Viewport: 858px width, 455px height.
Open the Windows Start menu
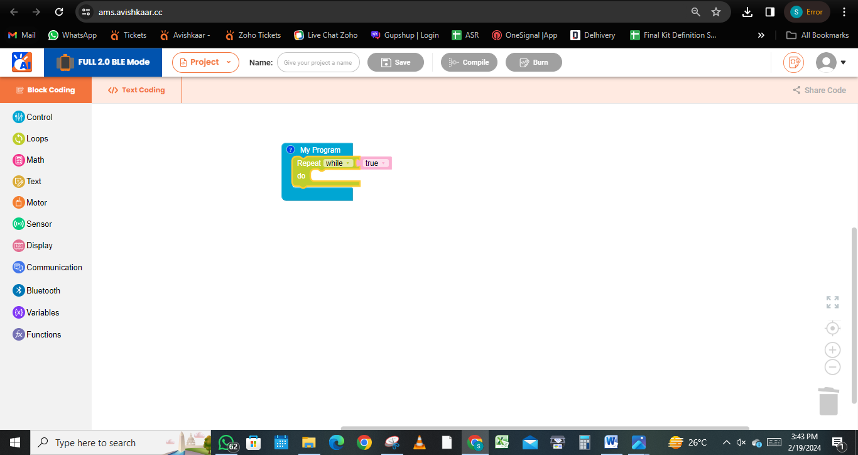(15, 442)
